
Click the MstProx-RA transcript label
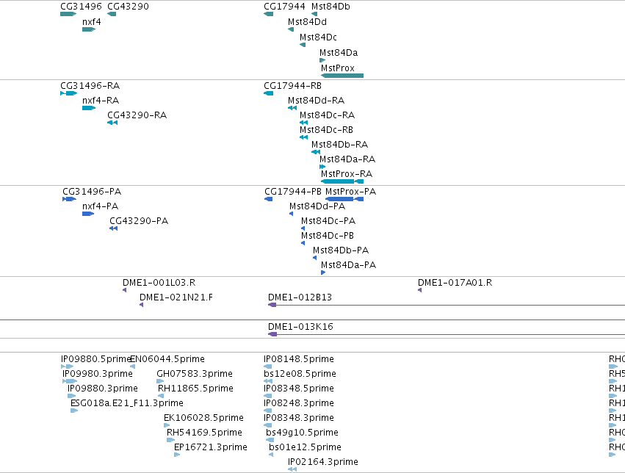point(347,174)
